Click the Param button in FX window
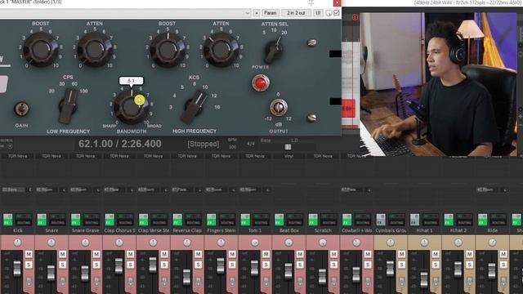523x294 pixels. (270, 13)
